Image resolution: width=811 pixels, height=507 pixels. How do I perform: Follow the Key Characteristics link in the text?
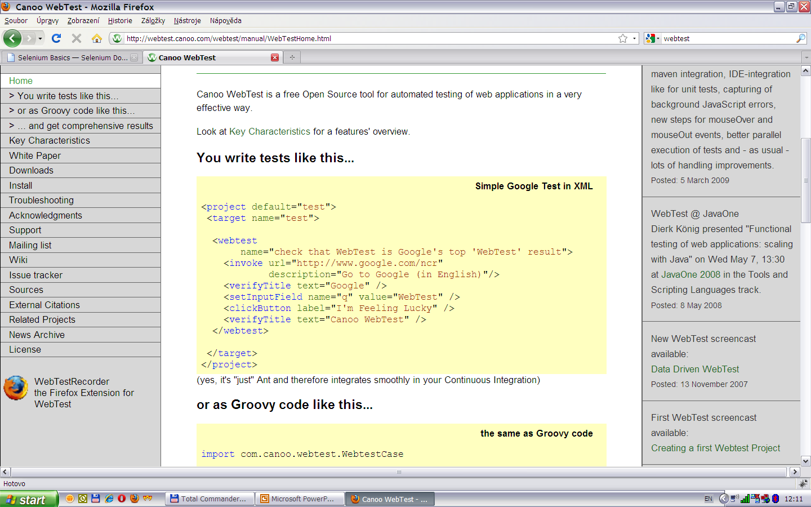[269, 131]
